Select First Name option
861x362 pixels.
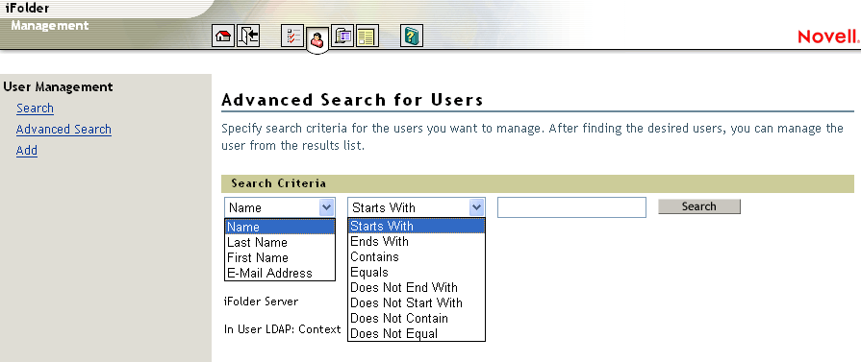click(x=280, y=257)
